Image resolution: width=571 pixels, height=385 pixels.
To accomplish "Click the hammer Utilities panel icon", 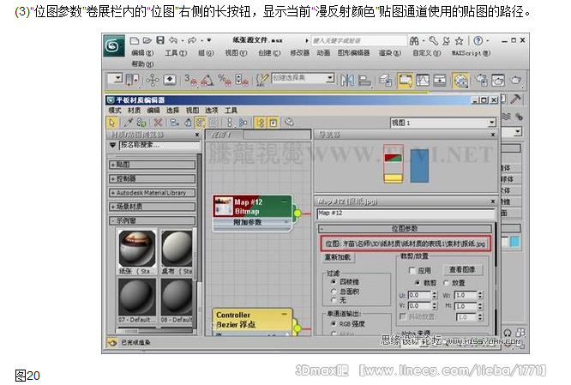I will click(x=515, y=99).
